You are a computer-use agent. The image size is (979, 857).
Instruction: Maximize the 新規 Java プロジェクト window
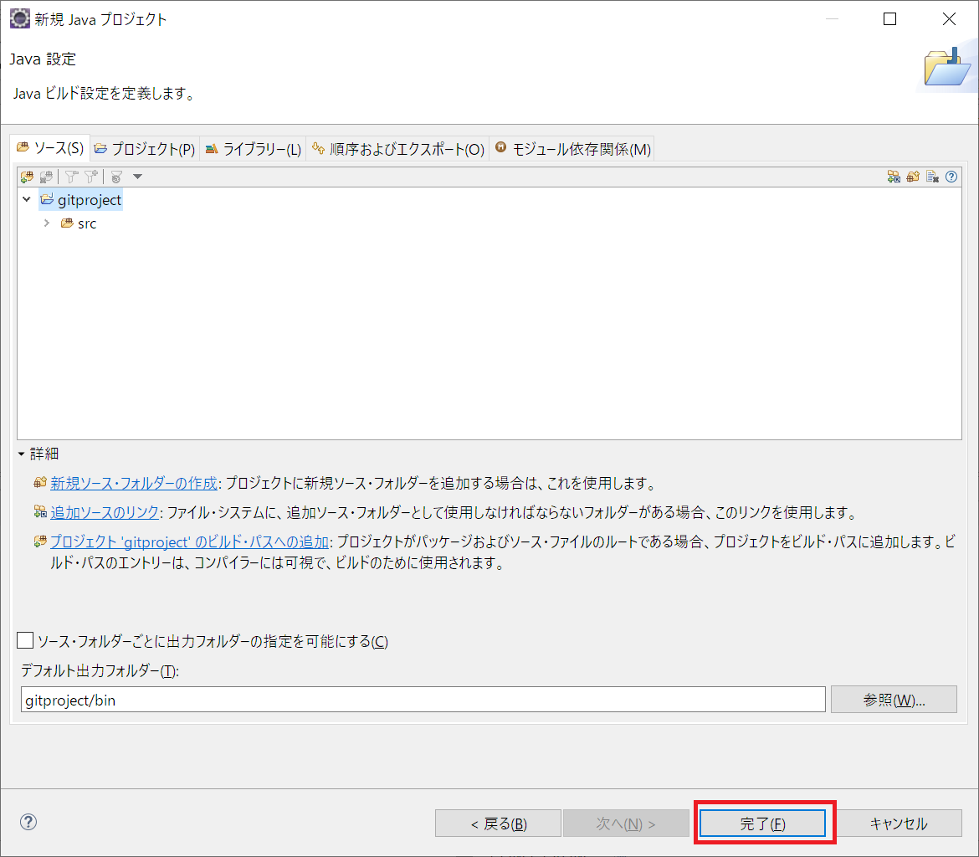pos(889,19)
